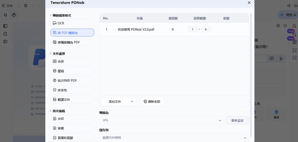Click the list settings icon in AI panel
Screen dimensions: 298x142
point(285,26)
